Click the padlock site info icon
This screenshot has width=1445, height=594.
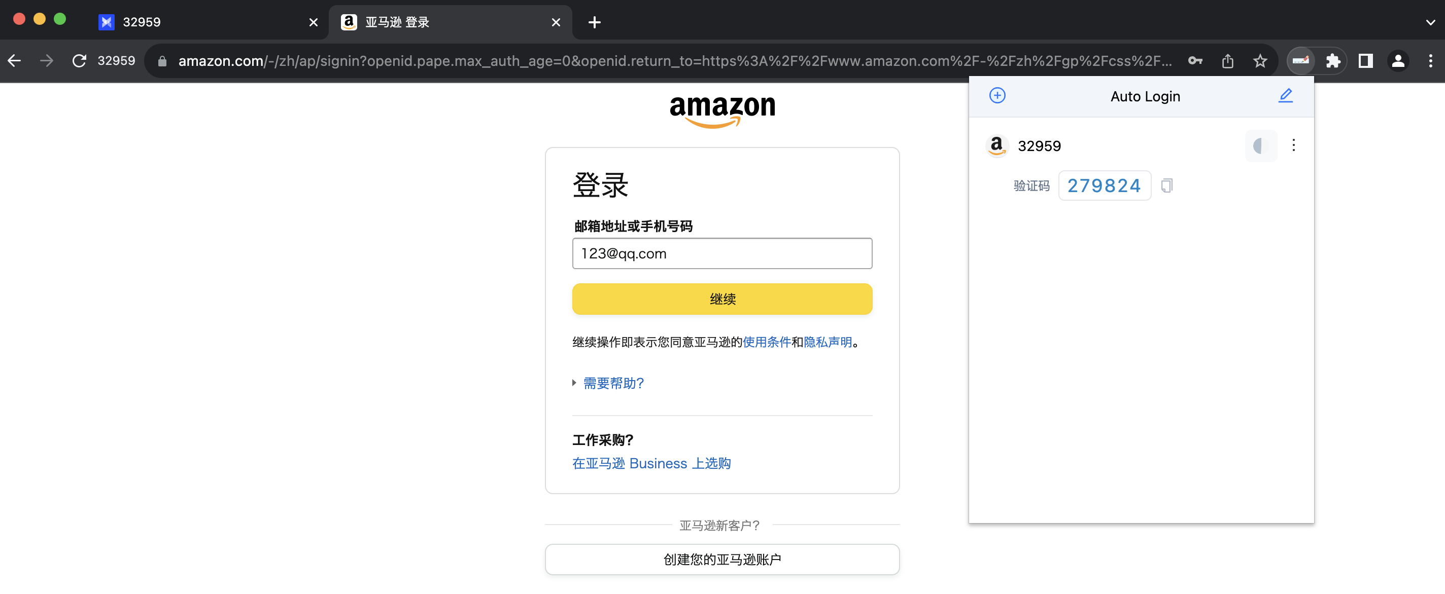point(162,61)
